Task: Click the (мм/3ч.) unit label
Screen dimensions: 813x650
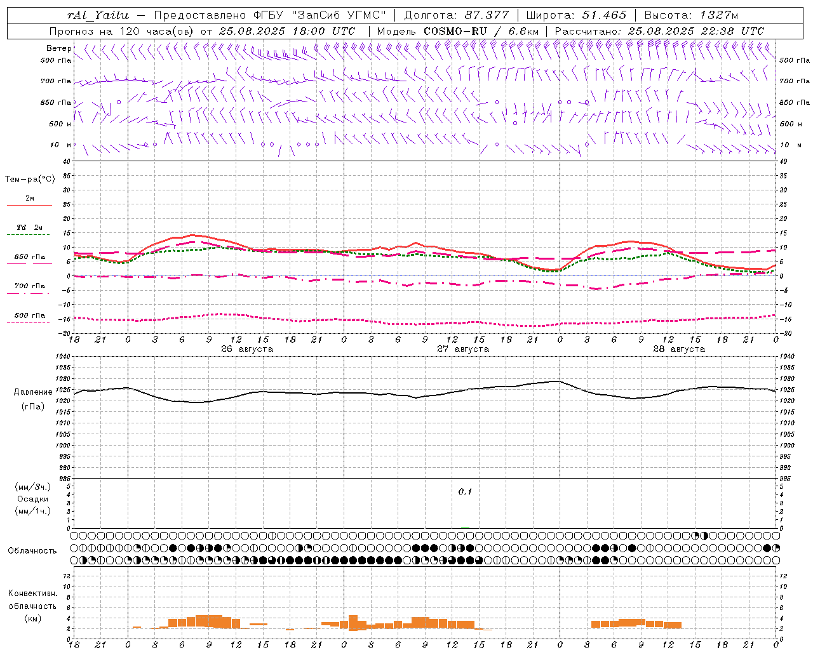Action: tap(34, 487)
